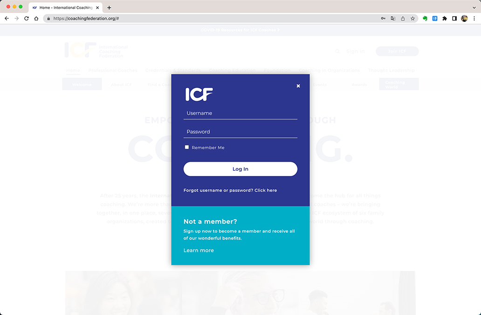Viewport: 481px width, 315px height.
Task: Focus the Password input field
Action: [240, 132]
